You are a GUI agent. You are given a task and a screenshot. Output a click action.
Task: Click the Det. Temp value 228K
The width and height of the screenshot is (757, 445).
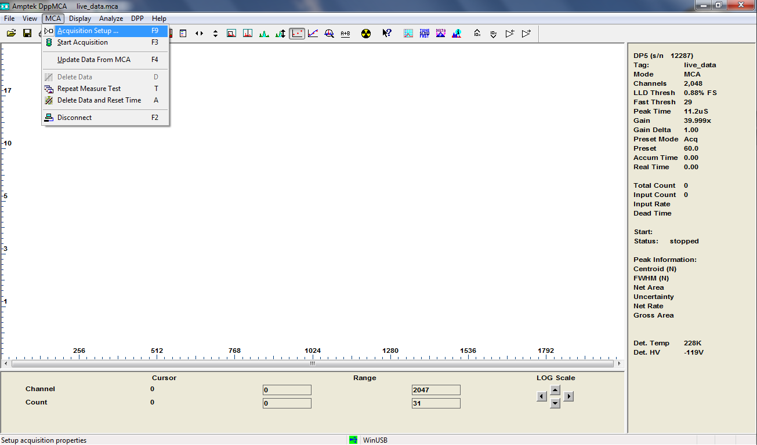[693, 343]
